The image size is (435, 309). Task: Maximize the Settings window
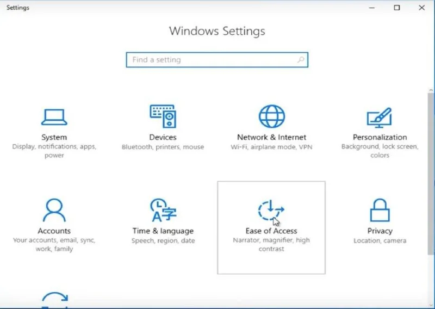(397, 8)
